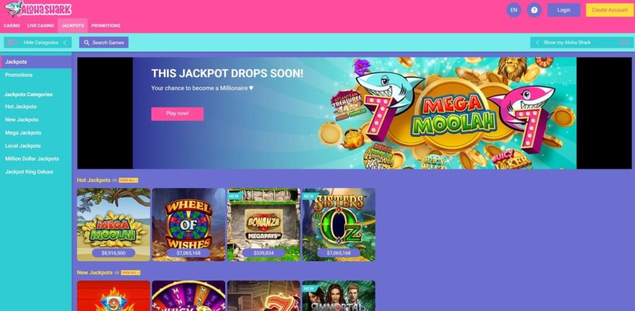Viewport: 635px width, 311px height.
Task: Open the help question mark icon
Action: tap(534, 10)
